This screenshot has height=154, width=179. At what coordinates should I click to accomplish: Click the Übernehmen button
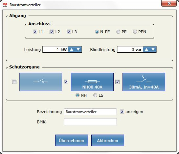[72, 141]
